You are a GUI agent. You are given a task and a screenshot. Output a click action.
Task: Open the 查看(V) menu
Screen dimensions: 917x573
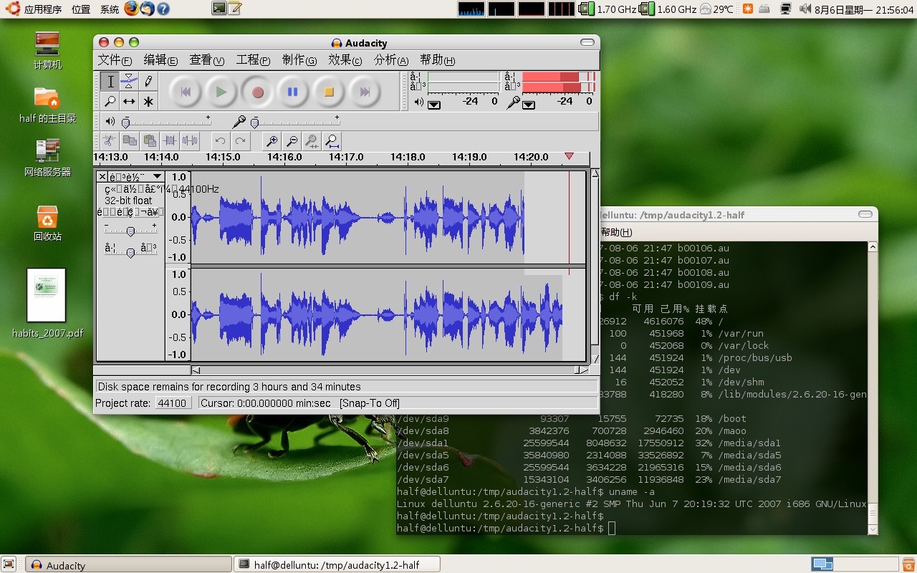pyautogui.click(x=207, y=60)
